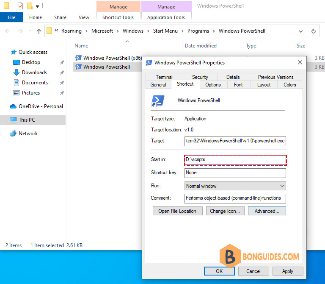Switch to the Colors tab
The image size is (325, 284).
click(x=289, y=85)
